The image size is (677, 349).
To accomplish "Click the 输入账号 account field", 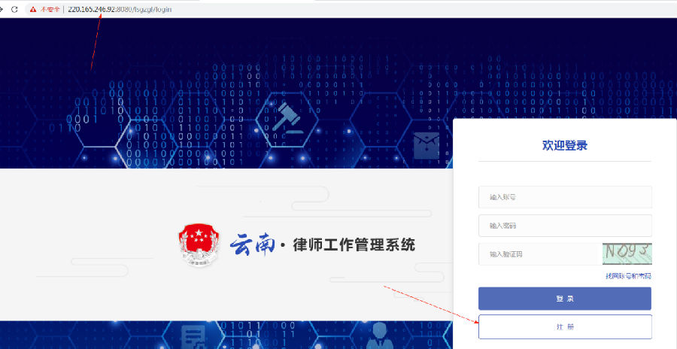I will point(565,197).
